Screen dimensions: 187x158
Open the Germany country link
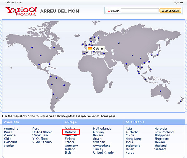pyautogui.click(x=71, y=146)
